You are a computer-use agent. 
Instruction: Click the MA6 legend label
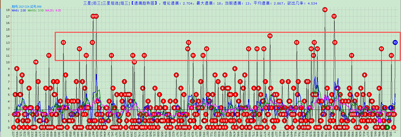[15, 10]
